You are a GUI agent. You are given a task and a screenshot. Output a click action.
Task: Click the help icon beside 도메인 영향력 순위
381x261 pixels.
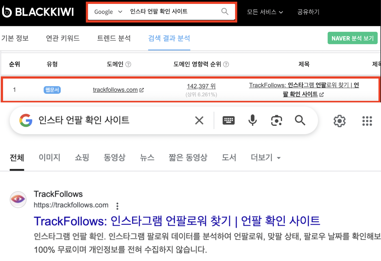pyautogui.click(x=226, y=64)
